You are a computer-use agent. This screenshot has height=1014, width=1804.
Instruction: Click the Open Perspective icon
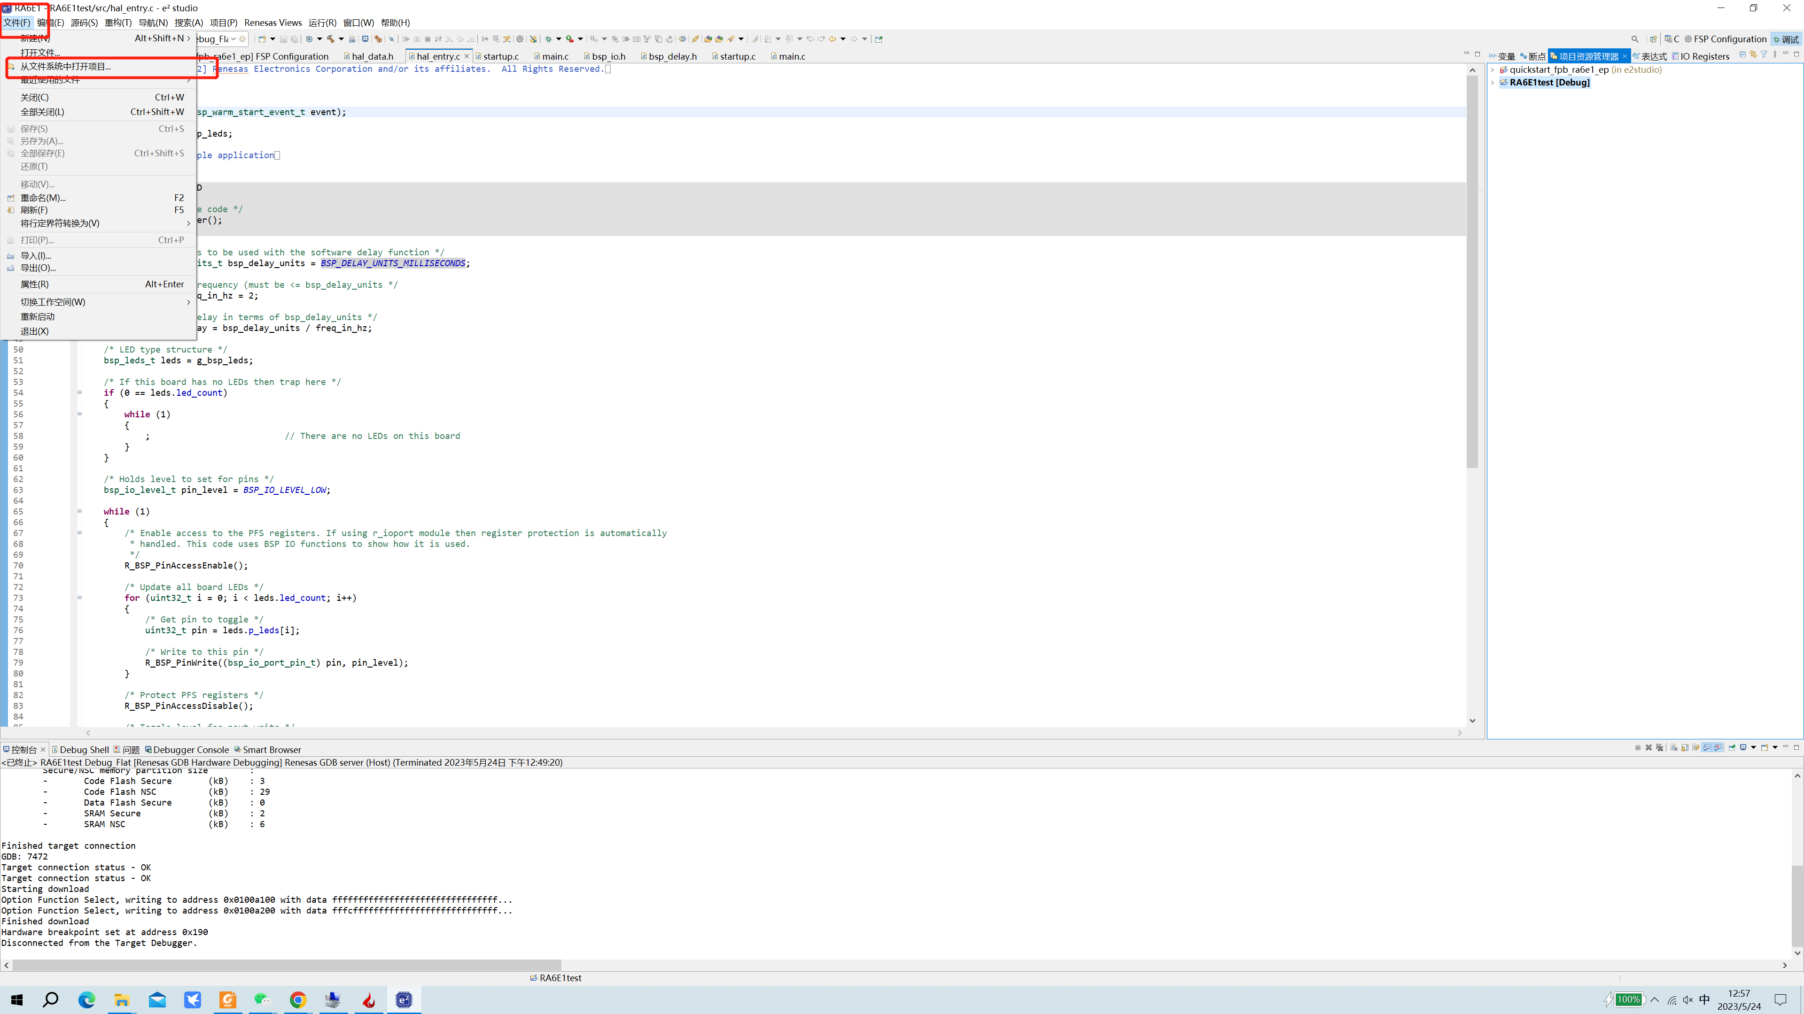point(1654,39)
